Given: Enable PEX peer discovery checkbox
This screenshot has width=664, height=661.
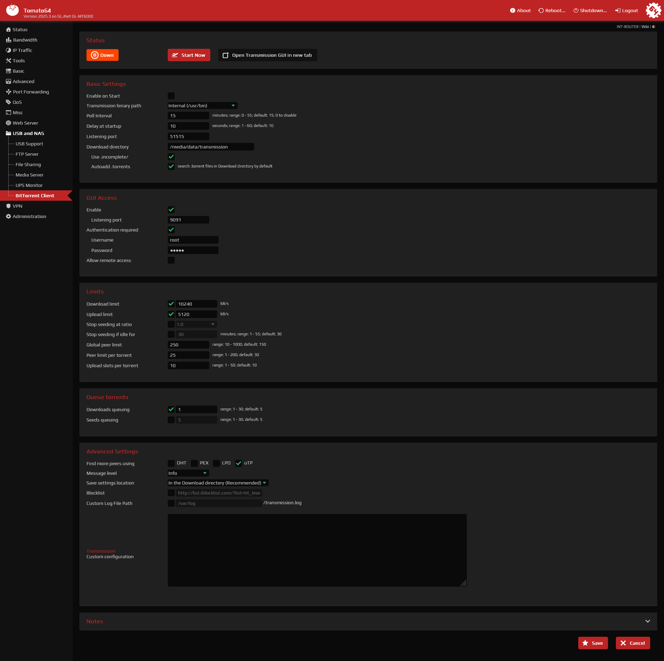Looking at the screenshot, I should tap(194, 463).
